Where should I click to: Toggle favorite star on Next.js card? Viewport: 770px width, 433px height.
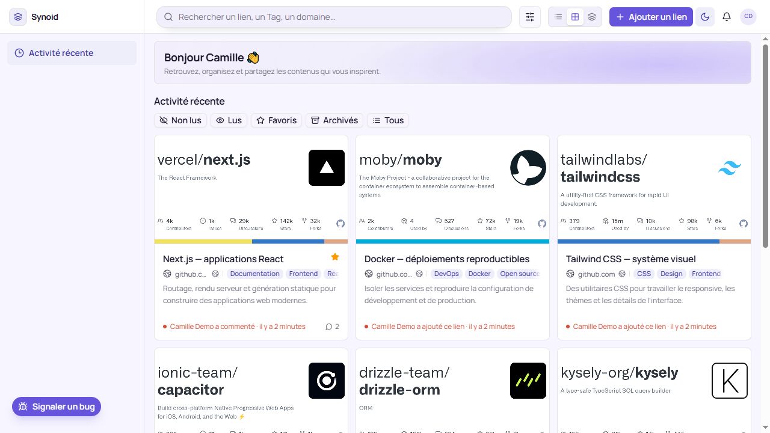click(335, 257)
